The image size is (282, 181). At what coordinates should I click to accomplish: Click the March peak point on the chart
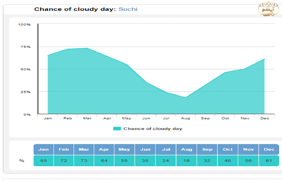(87, 48)
